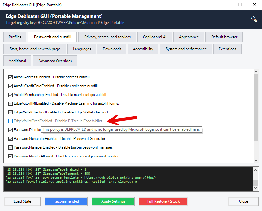Click 'Disable credit card autofill.' label text
This screenshot has width=262, height=211.
coord(78,86)
